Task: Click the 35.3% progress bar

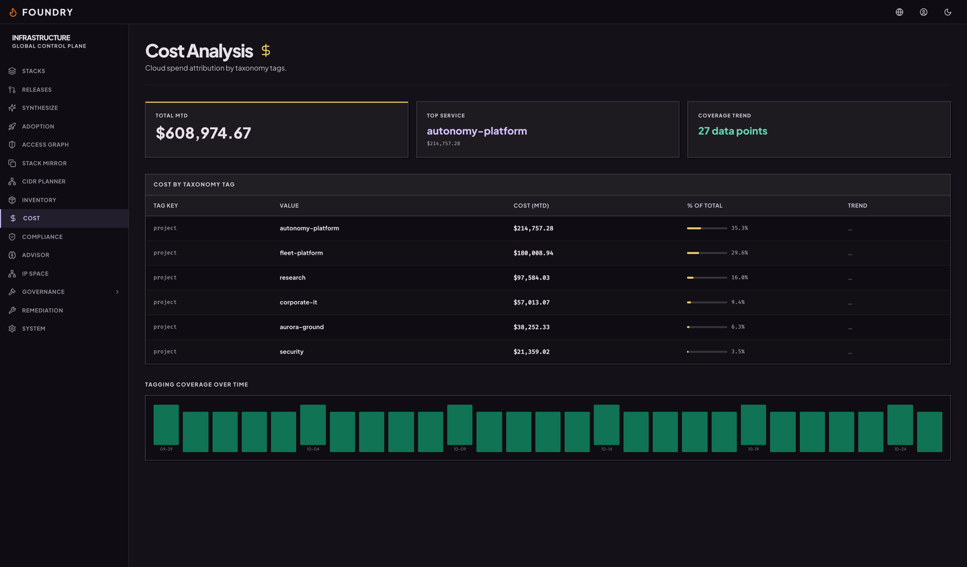Action: pyautogui.click(x=707, y=228)
